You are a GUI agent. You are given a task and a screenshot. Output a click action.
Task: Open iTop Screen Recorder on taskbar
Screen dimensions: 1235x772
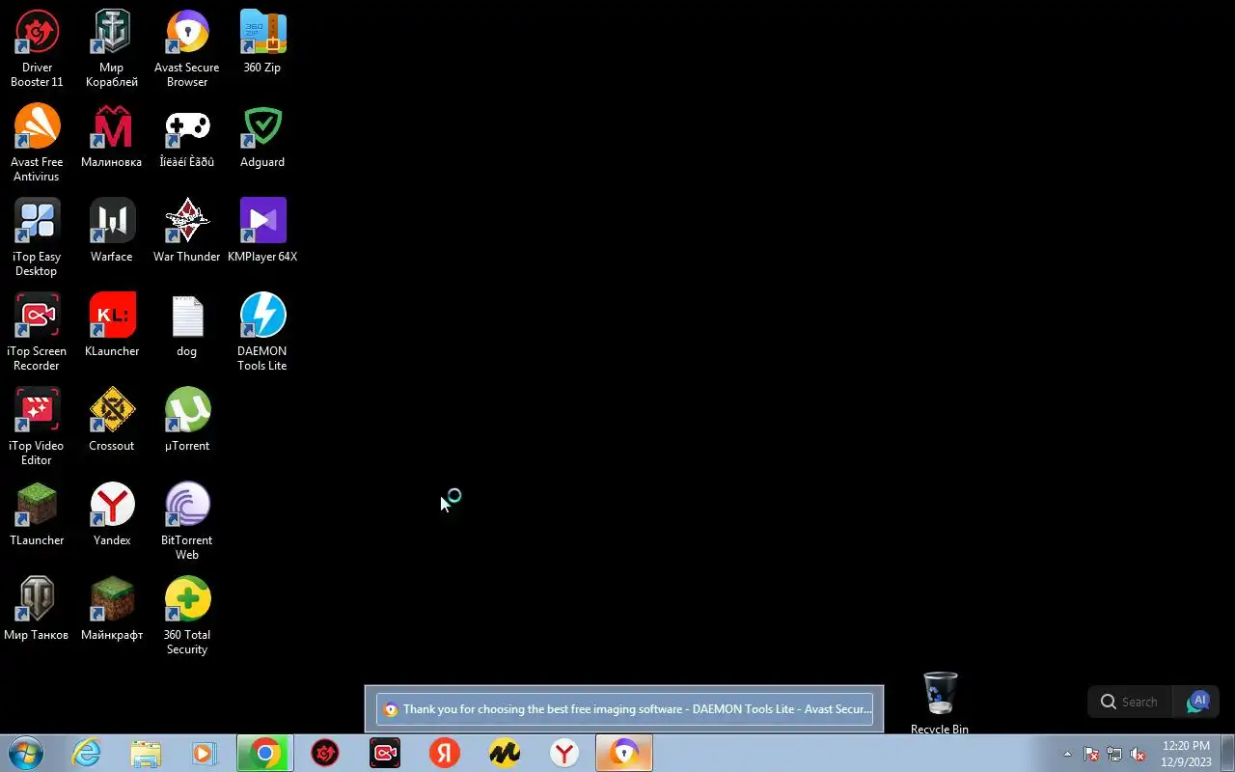[385, 753]
